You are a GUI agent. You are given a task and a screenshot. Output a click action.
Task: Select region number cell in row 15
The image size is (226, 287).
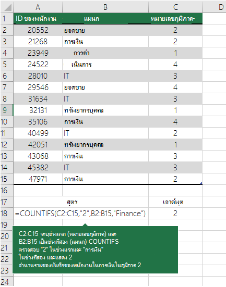point(175,179)
